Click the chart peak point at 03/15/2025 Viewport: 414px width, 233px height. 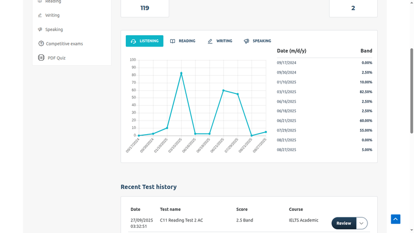181,73
